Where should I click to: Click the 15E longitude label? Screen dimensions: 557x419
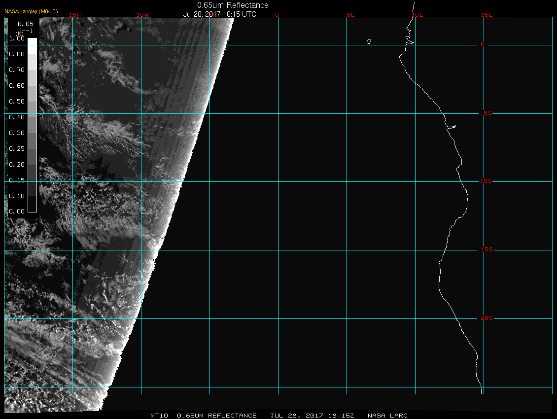point(487,15)
